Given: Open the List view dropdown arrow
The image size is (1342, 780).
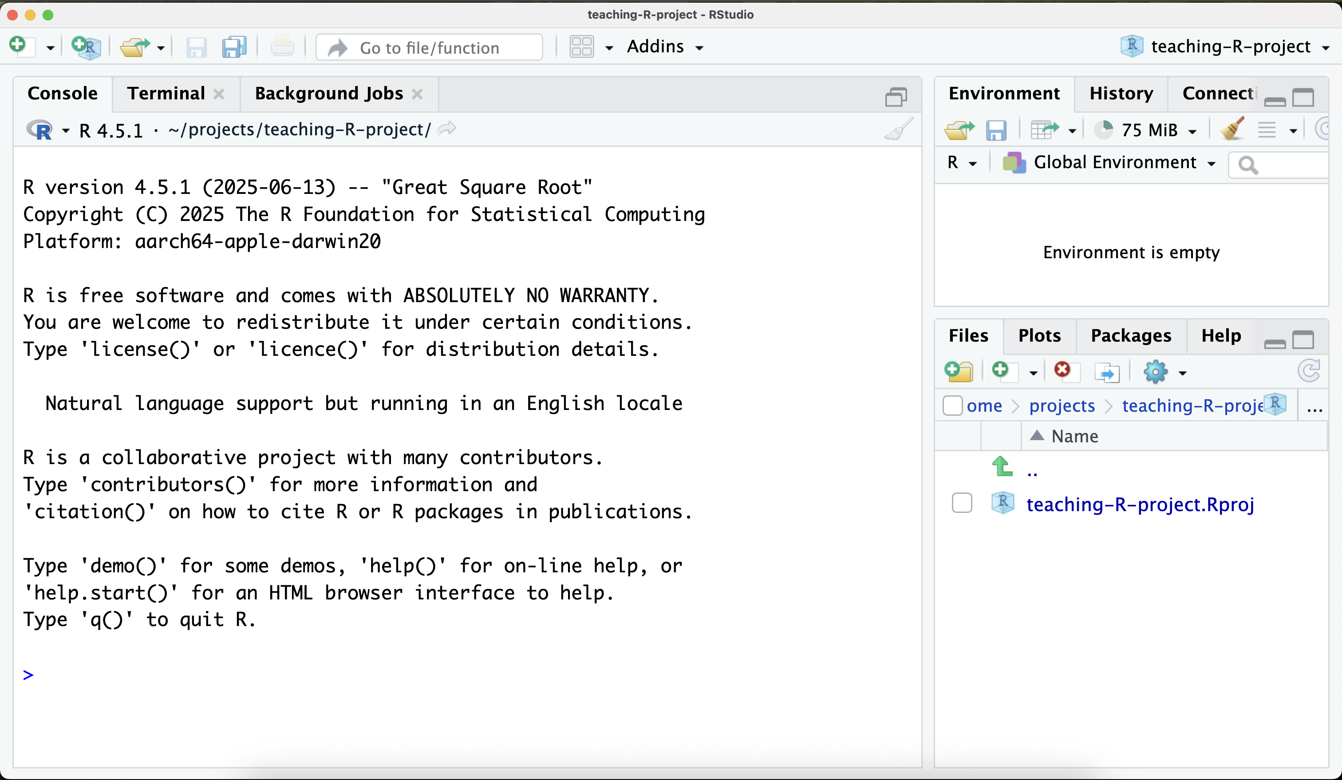Looking at the screenshot, I should pyautogui.click(x=1293, y=131).
